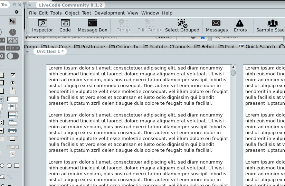Pick the data grid table control
The image size is (285, 186).
click(13, 107)
